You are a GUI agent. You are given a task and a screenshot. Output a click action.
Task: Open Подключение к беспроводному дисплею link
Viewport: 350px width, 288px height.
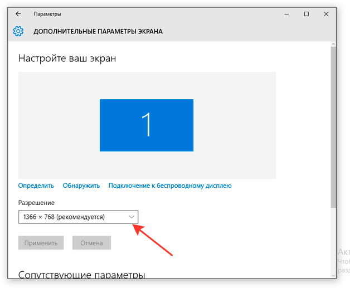tap(169, 186)
